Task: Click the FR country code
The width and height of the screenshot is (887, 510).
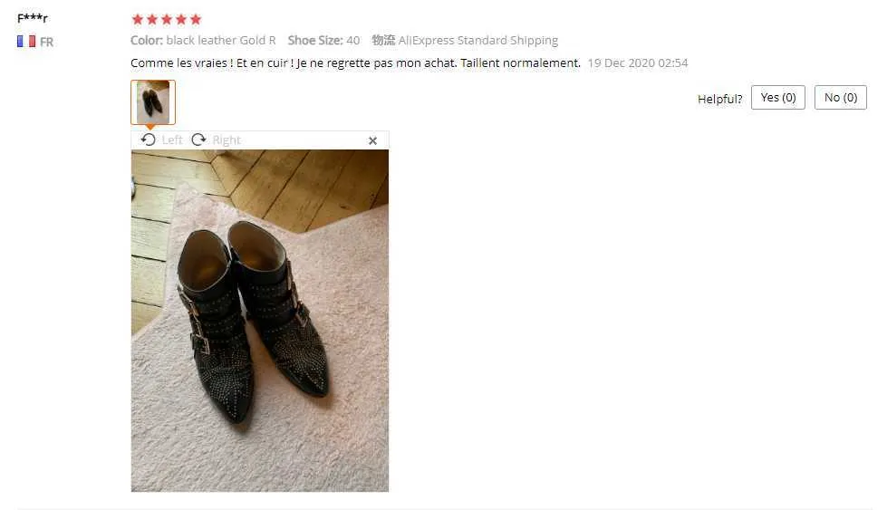Action: tap(46, 42)
